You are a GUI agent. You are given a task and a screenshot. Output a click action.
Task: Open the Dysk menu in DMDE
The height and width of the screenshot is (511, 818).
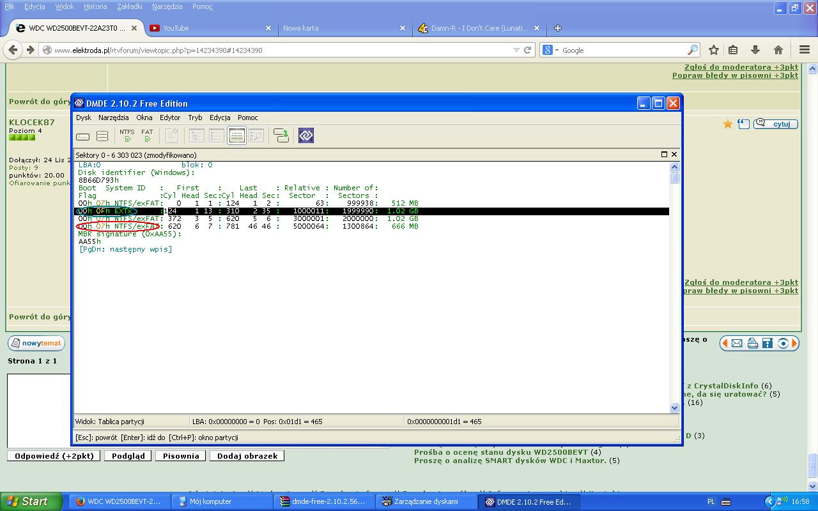point(84,118)
